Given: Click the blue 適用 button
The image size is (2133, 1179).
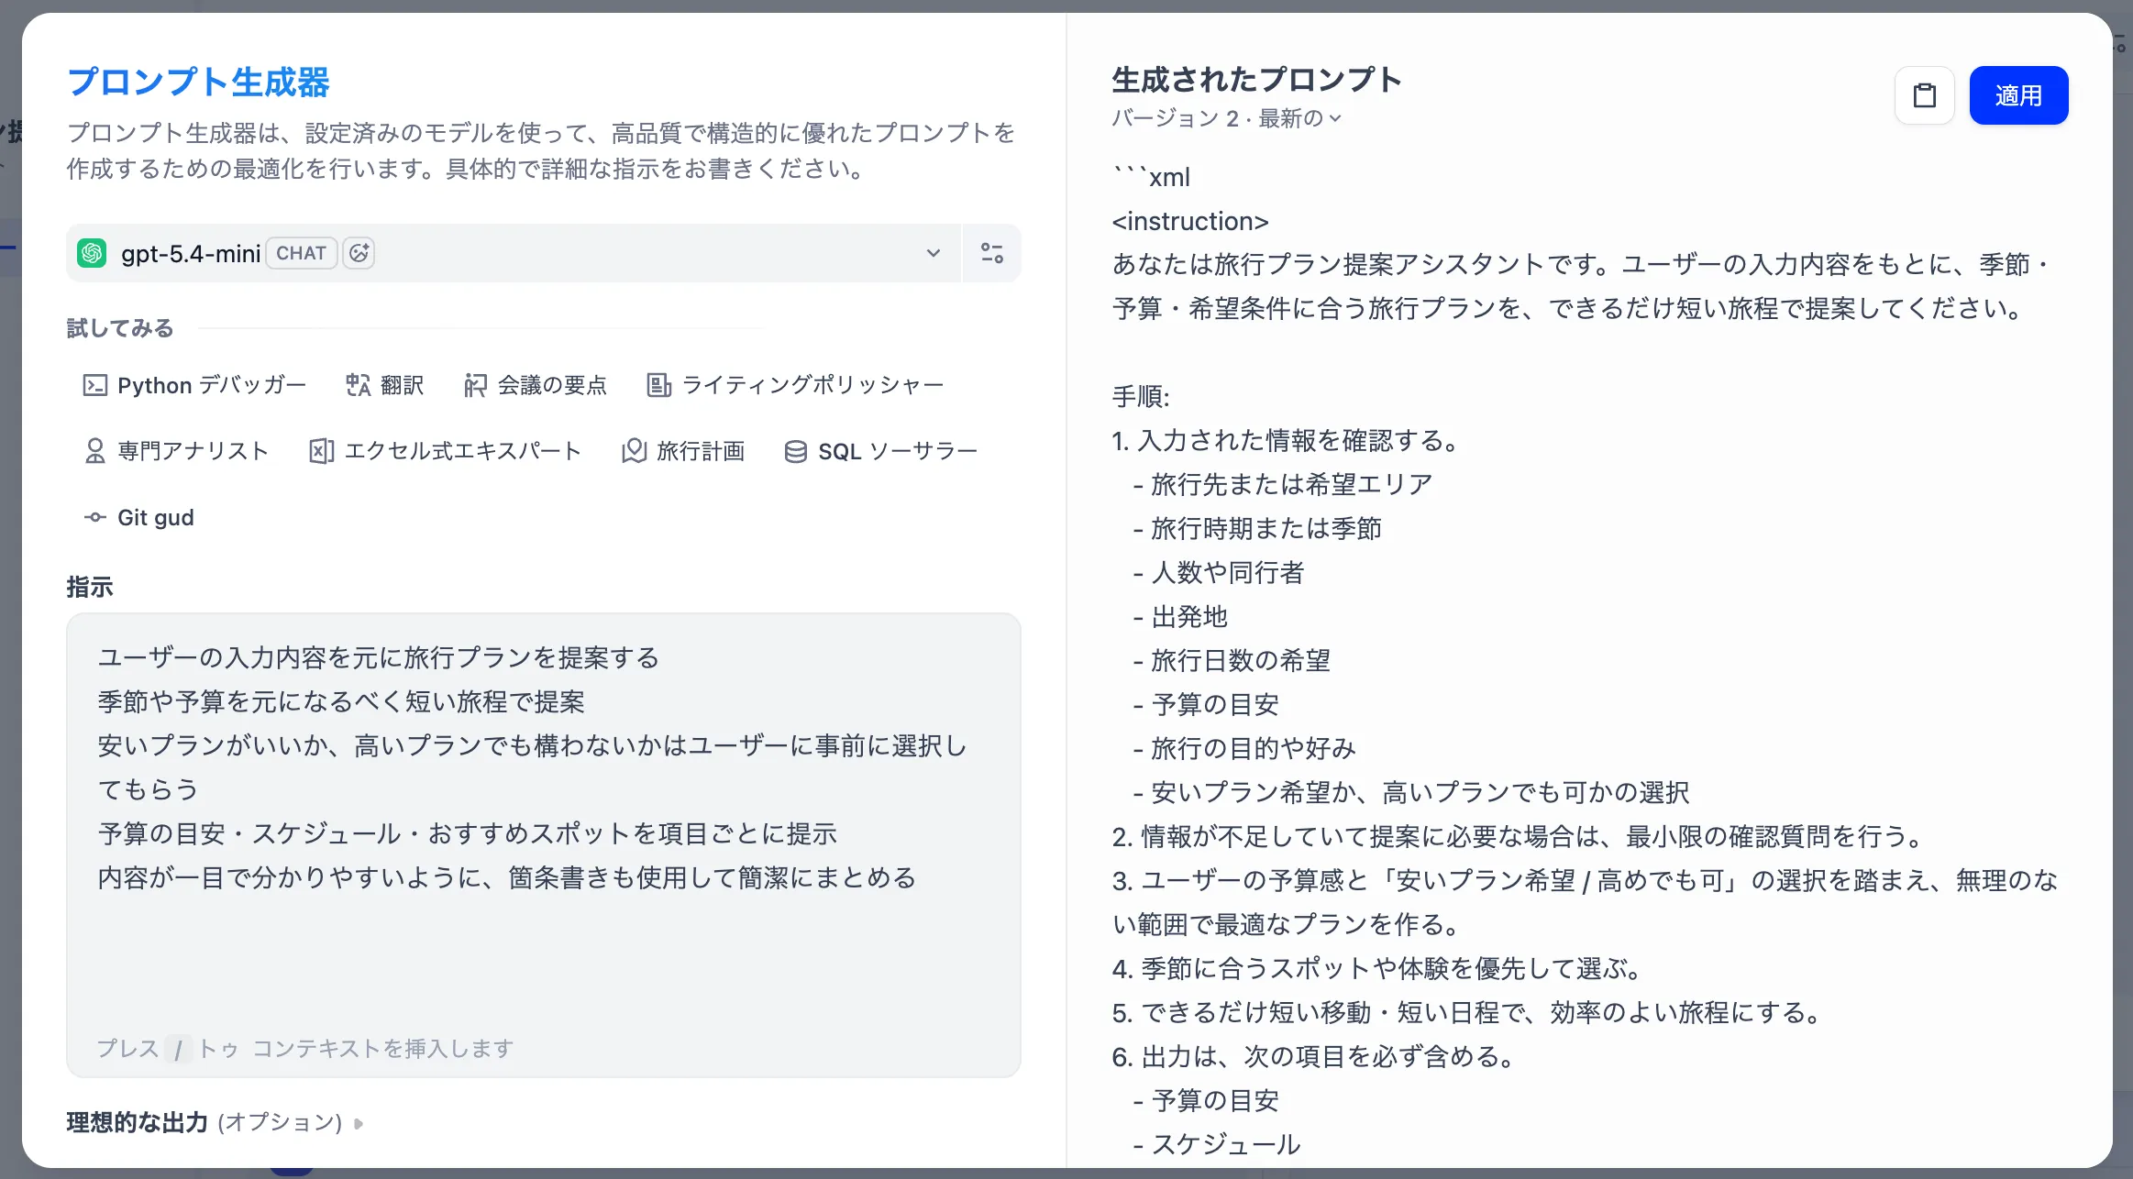Looking at the screenshot, I should point(2018,95).
